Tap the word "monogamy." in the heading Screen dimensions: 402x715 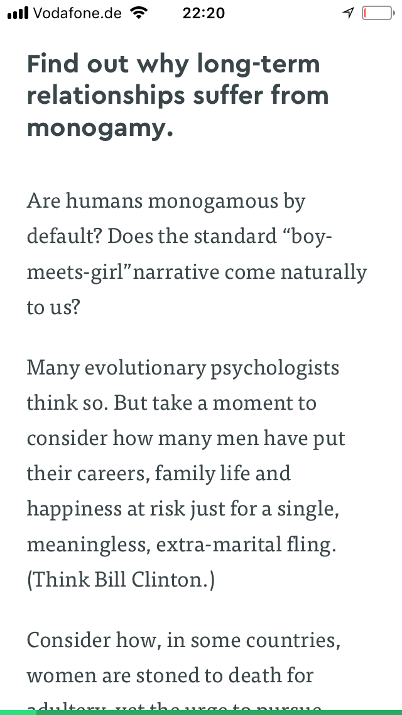(x=99, y=128)
